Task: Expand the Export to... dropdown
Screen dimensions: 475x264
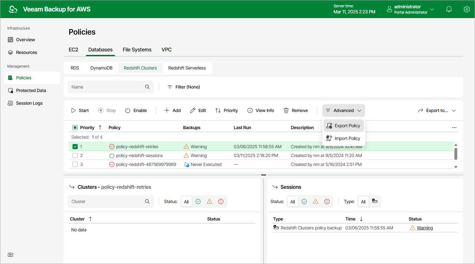Action: coord(437,110)
